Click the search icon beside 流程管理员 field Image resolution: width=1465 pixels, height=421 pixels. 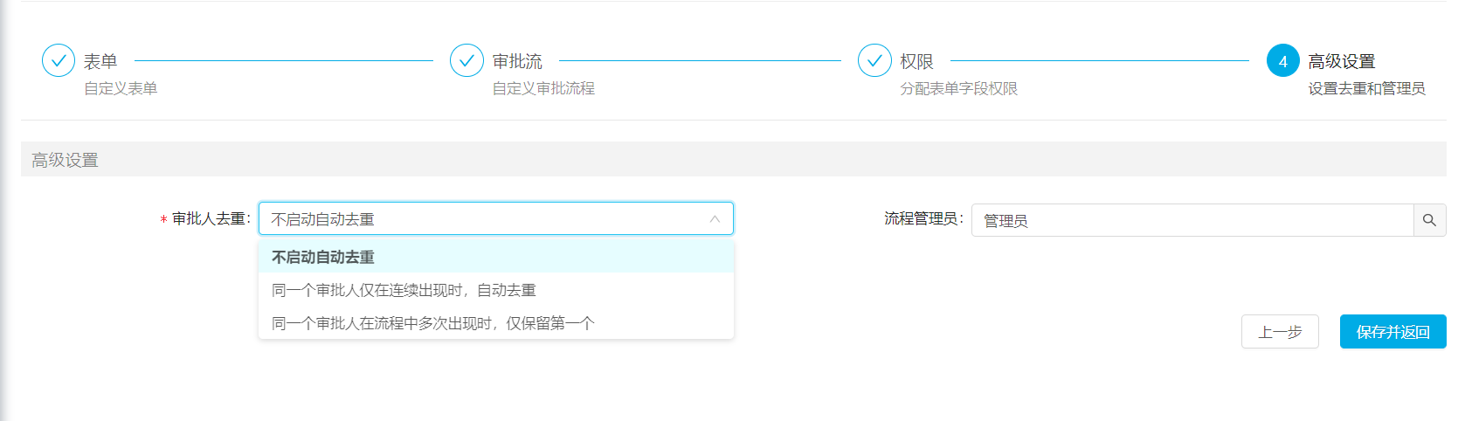(1429, 220)
